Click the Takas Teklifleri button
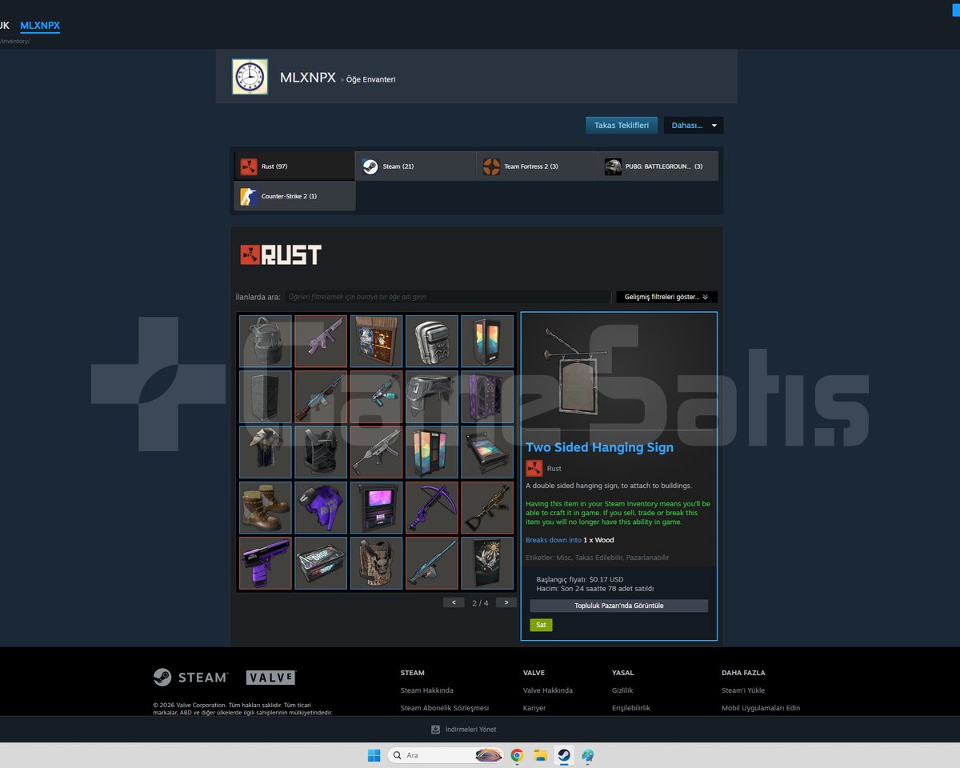960x768 pixels. click(x=622, y=126)
